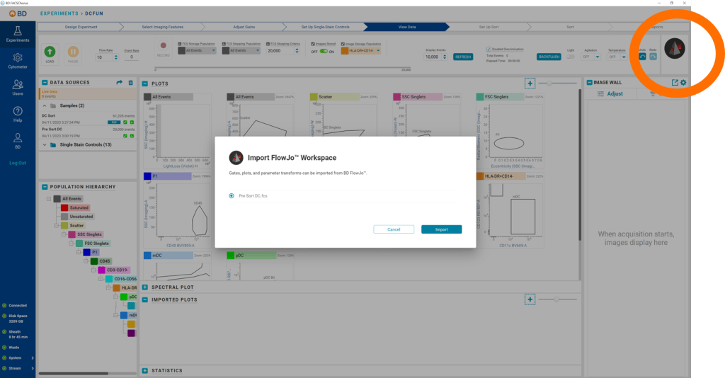Click the red Record button icon
Viewport: 725px width, 378px height.
pyautogui.click(x=163, y=46)
